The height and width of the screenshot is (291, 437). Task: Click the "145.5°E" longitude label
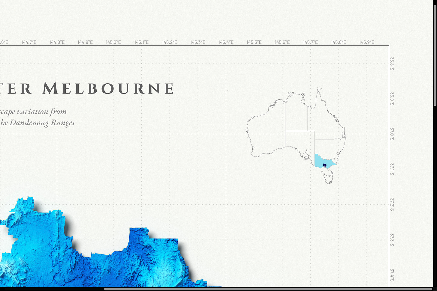tap(254, 42)
